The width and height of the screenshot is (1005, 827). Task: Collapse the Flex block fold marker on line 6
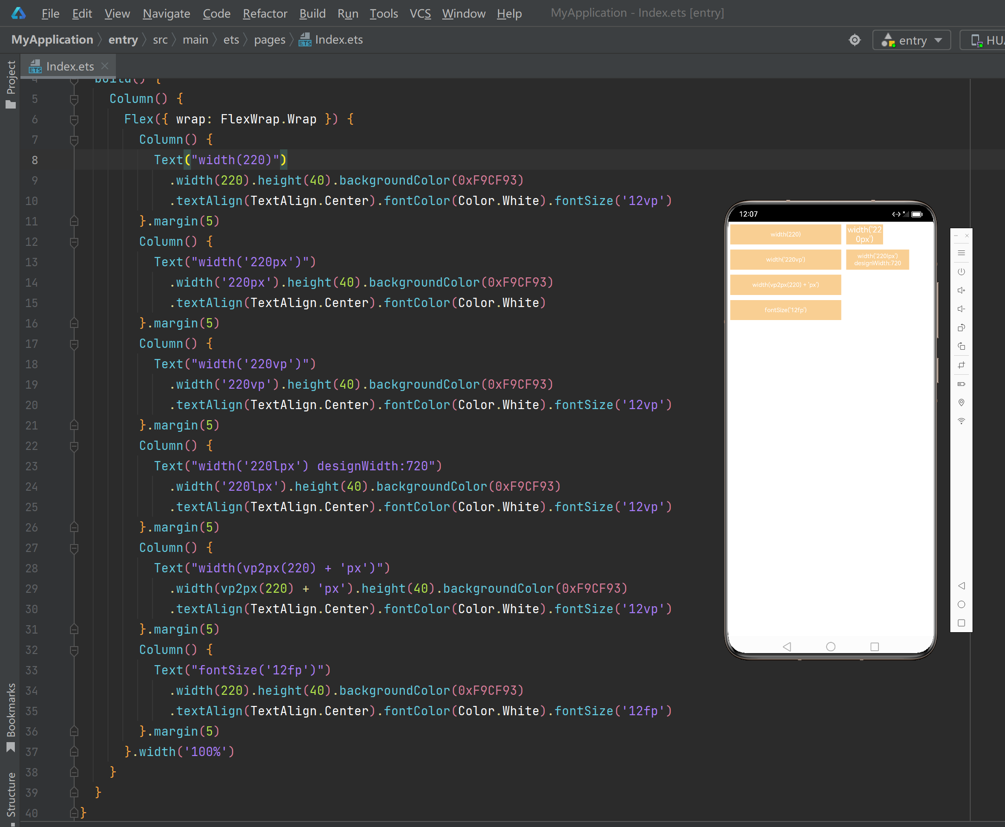coord(74,120)
